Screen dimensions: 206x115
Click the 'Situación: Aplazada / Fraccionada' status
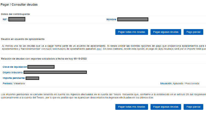179,83
